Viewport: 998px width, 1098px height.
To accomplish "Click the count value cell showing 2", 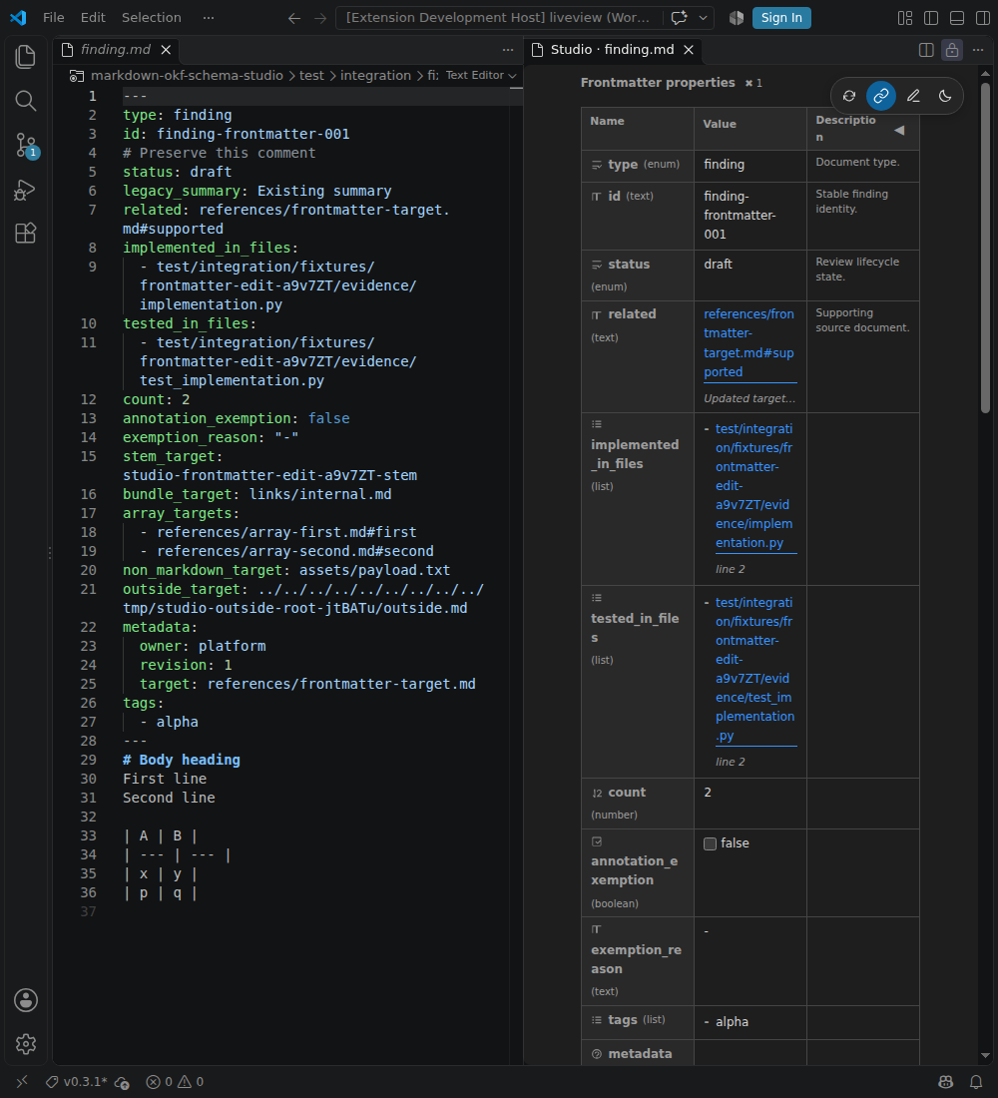I will pyautogui.click(x=750, y=804).
